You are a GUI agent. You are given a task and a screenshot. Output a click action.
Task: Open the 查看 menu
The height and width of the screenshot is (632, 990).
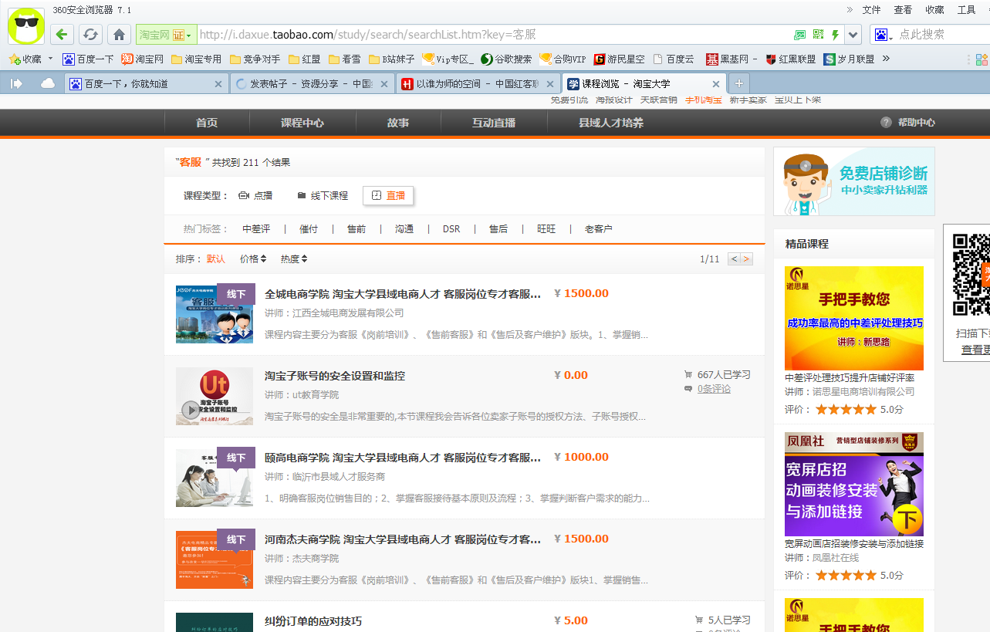[x=903, y=10]
